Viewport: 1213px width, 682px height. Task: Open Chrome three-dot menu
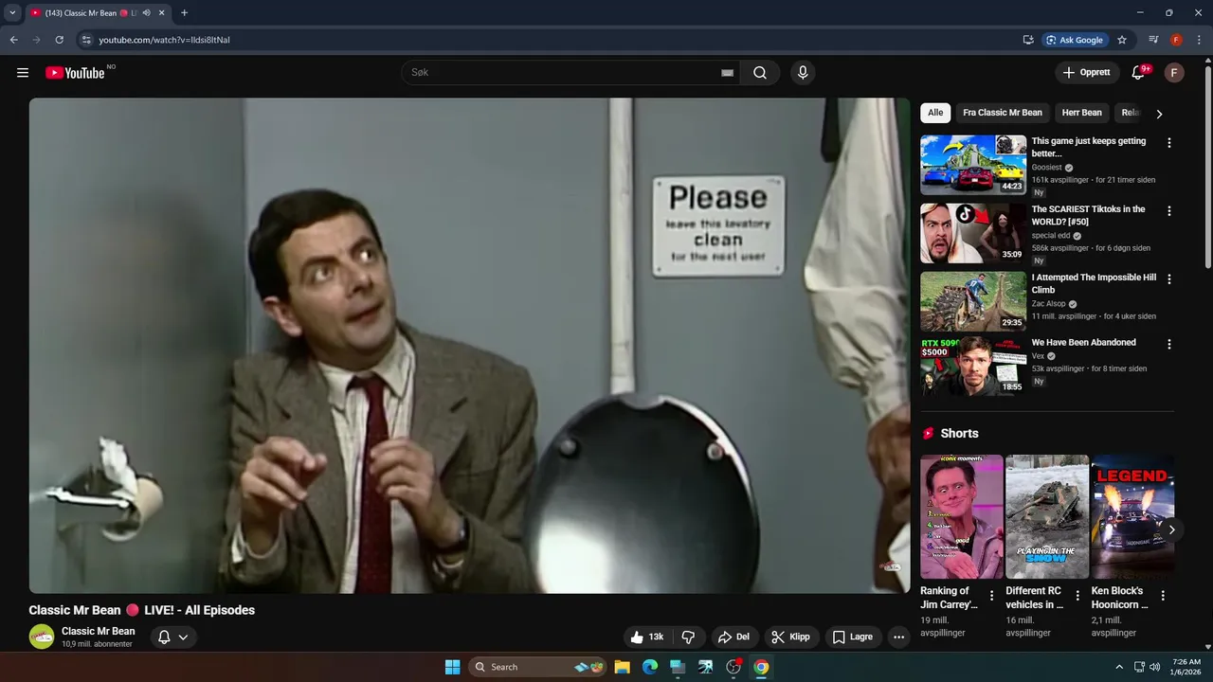point(1199,40)
